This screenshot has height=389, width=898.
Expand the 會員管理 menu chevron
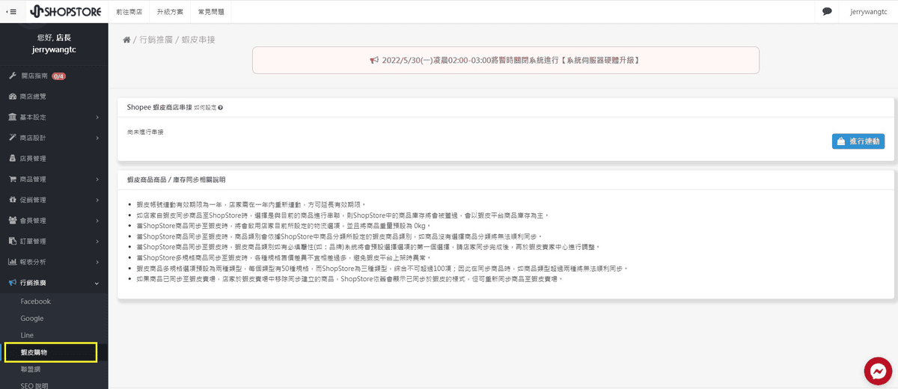pos(97,221)
